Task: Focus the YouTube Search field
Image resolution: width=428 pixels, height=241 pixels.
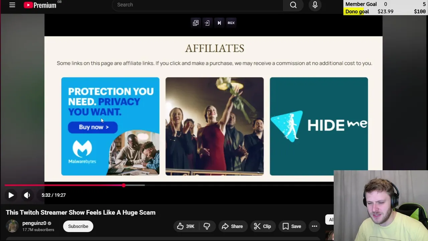Action: pos(198,5)
